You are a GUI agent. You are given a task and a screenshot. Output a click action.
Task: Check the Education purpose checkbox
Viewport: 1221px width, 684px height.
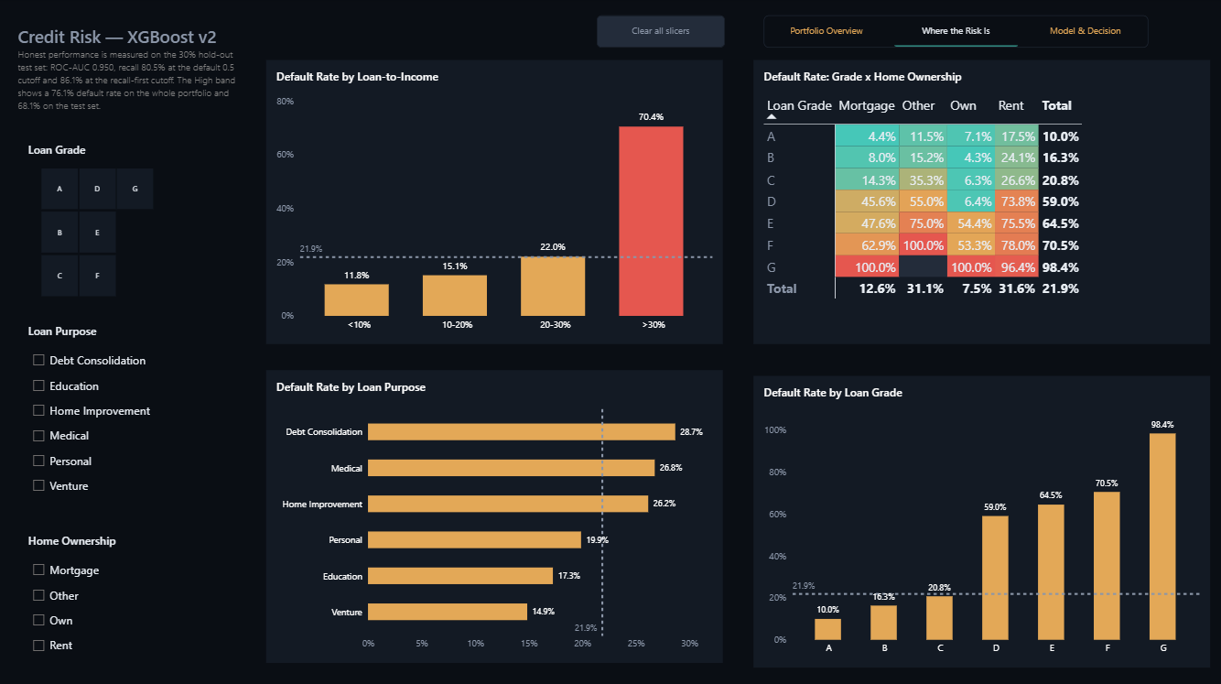point(38,385)
